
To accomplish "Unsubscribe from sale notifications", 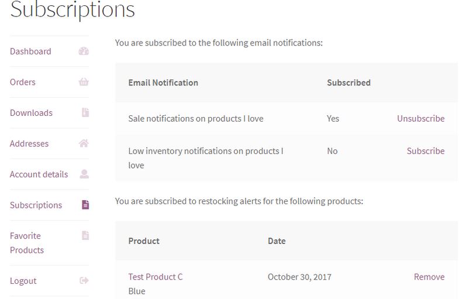I will pyautogui.click(x=420, y=118).
